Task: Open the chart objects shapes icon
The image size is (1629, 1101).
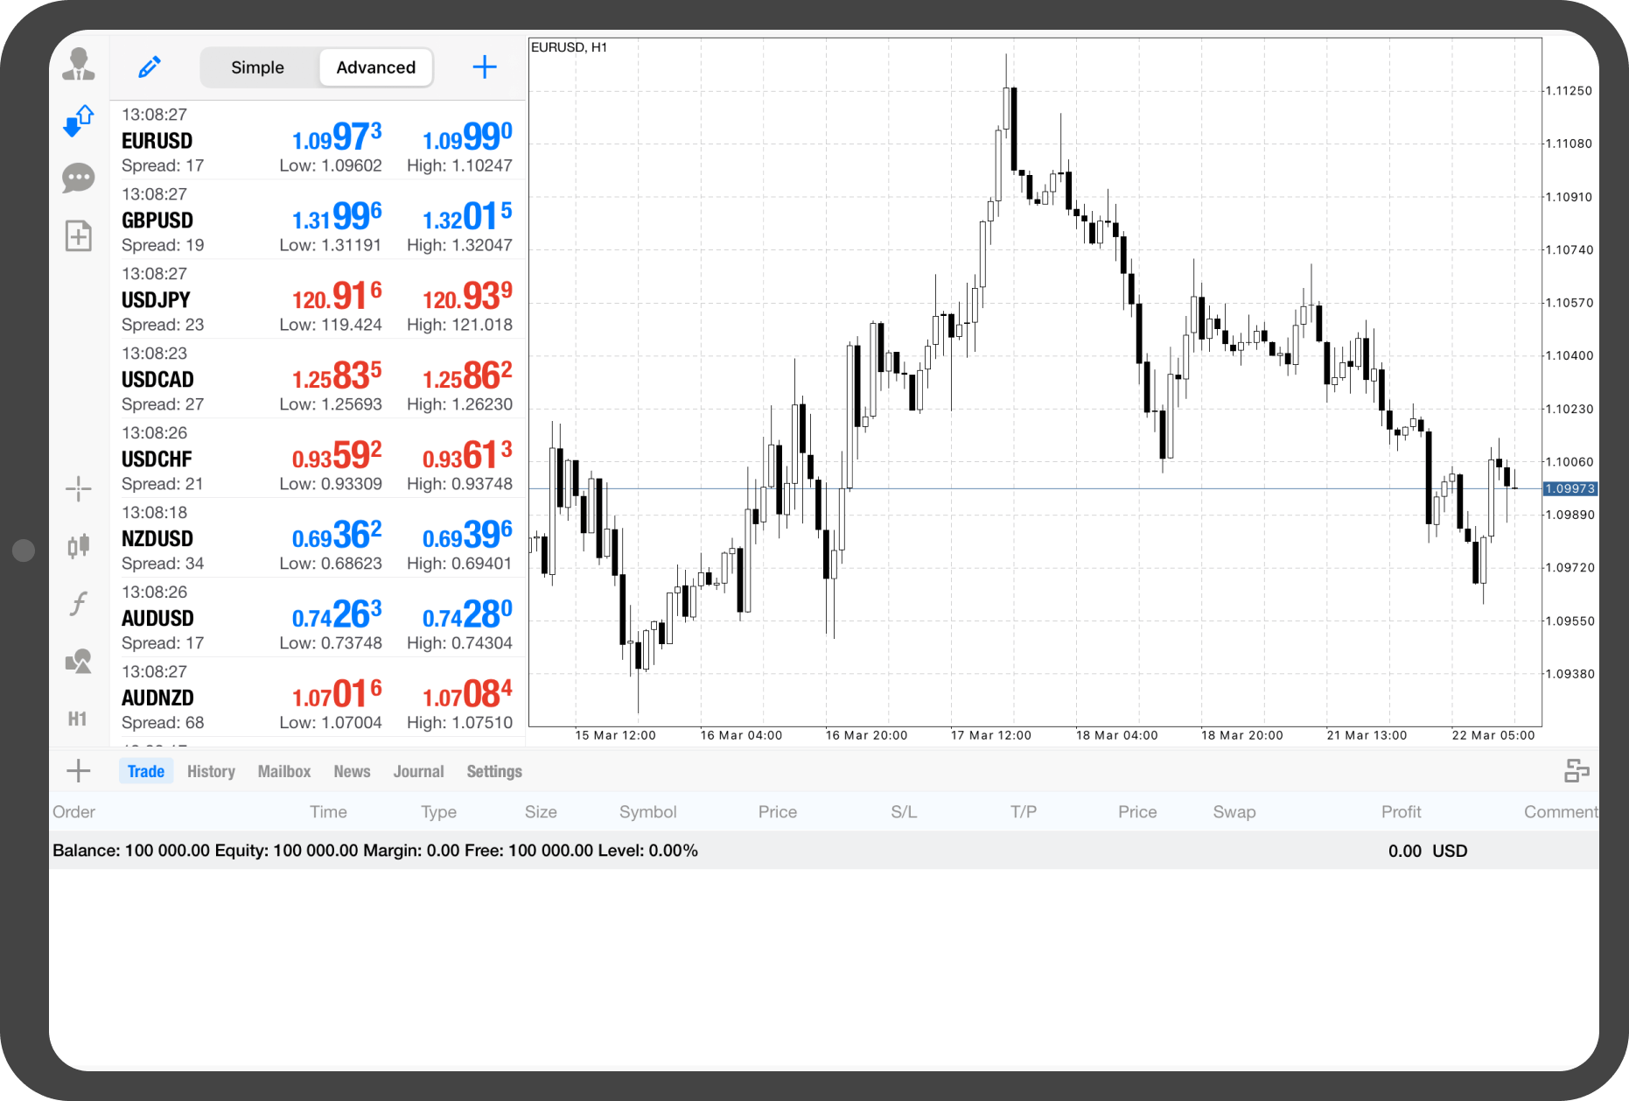Action: [x=79, y=661]
